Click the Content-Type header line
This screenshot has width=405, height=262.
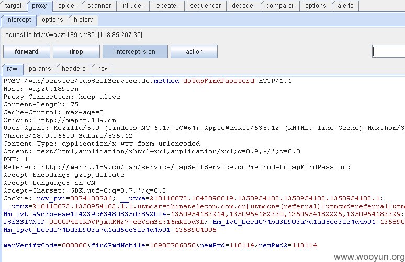tap(102, 144)
